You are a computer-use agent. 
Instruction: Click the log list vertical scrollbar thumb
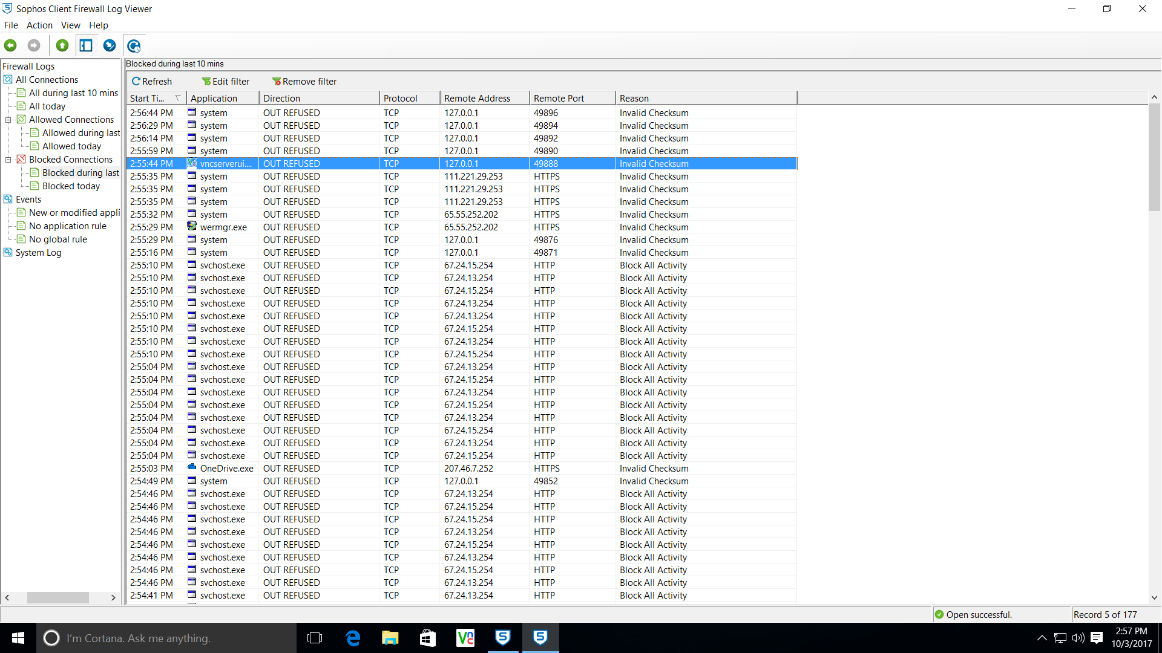click(1154, 157)
